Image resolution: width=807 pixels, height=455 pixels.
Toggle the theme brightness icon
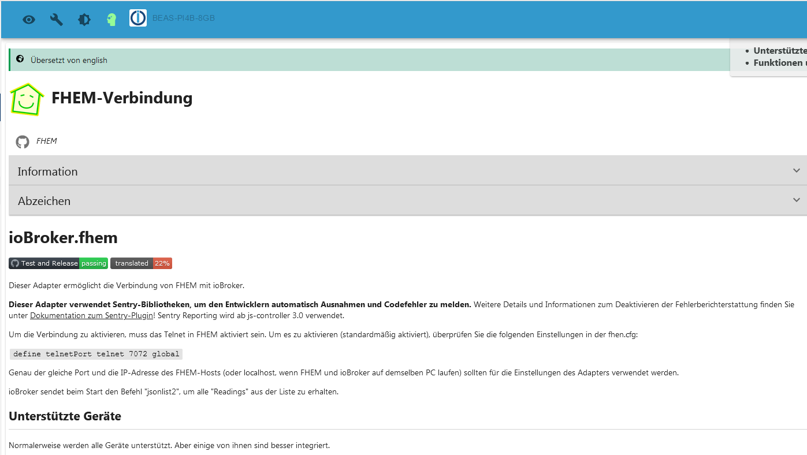coord(84,20)
